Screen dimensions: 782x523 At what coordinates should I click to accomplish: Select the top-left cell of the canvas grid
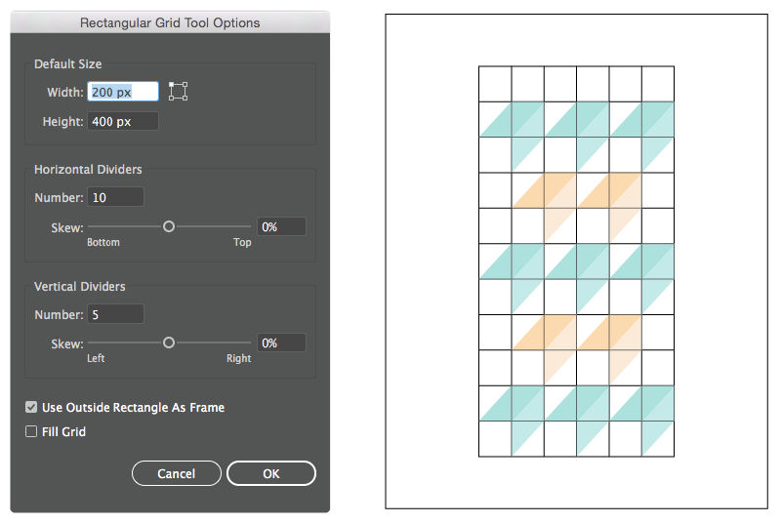click(495, 83)
